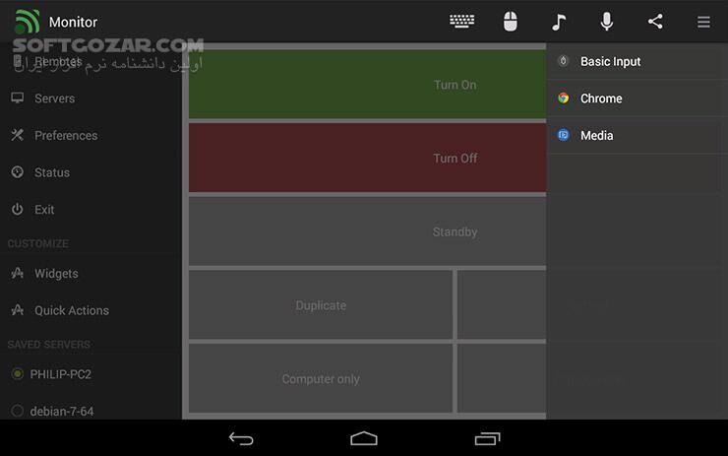Open the Media remote
The height and width of the screenshot is (456, 728).
coord(637,135)
